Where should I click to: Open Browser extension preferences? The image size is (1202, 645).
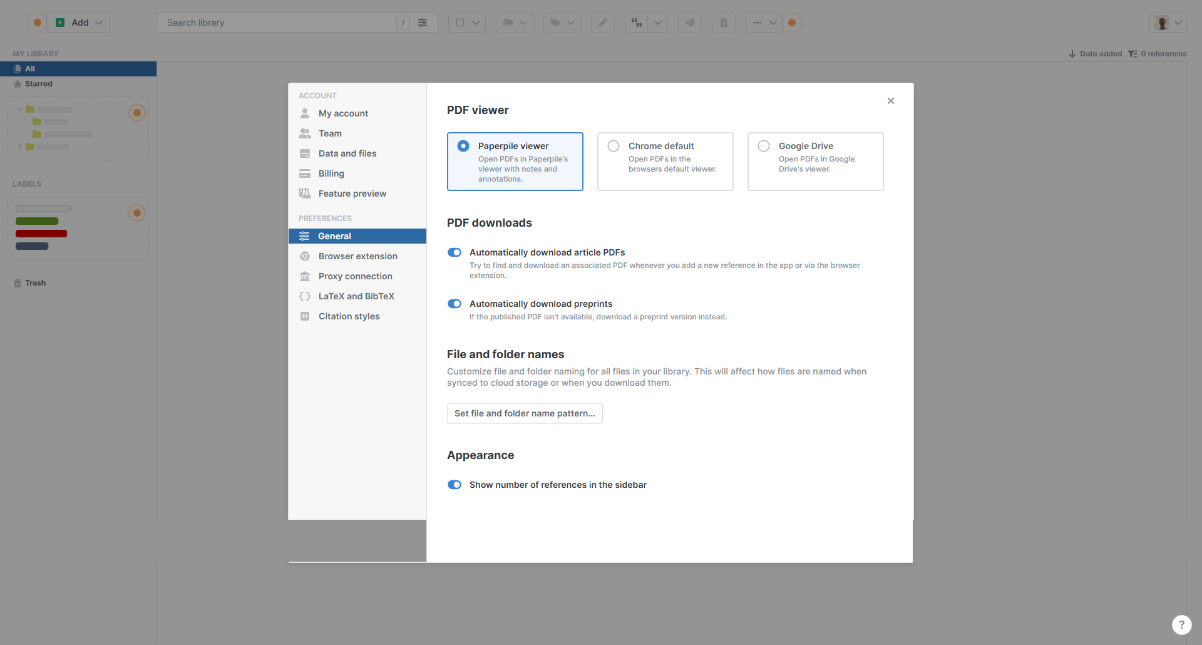357,256
